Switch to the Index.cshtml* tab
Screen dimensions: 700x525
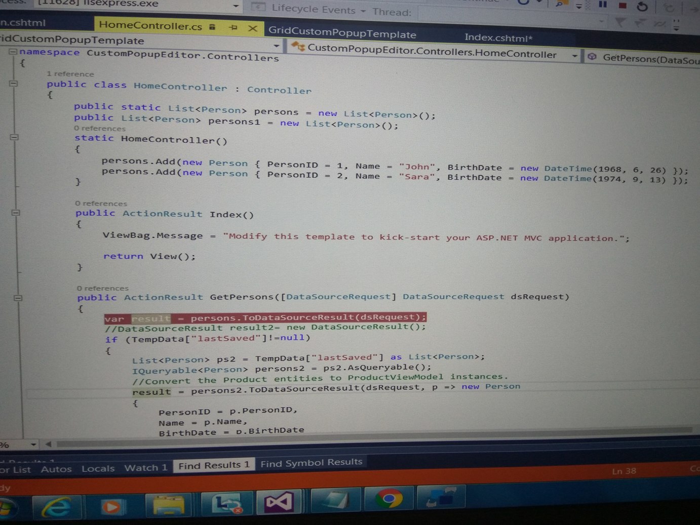[498, 37]
